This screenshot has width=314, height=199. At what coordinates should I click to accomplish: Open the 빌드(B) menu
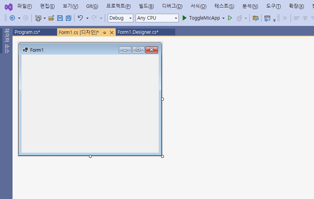click(146, 6)
